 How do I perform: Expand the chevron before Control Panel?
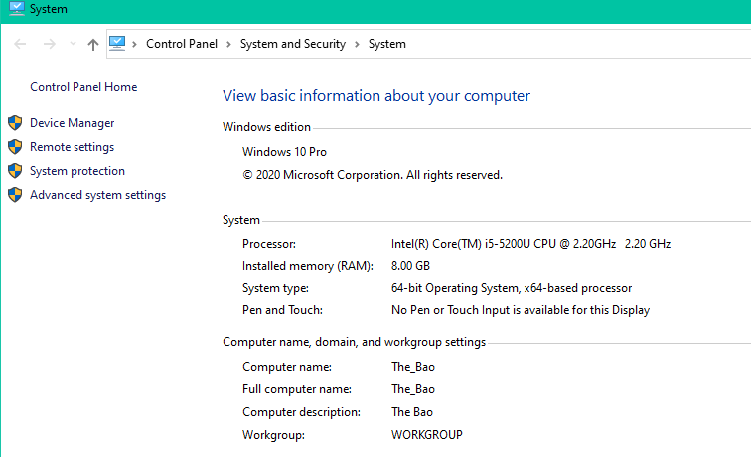[134, 44]
